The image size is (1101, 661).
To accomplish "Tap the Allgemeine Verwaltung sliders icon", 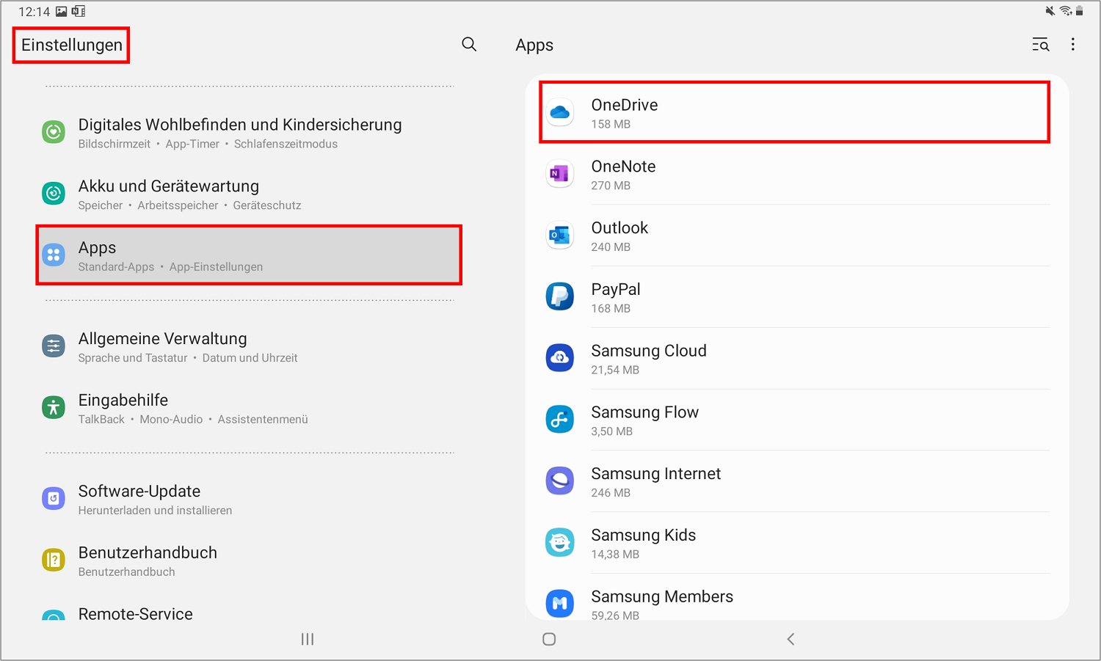I will pyautogui.click(x=54, y=346).
